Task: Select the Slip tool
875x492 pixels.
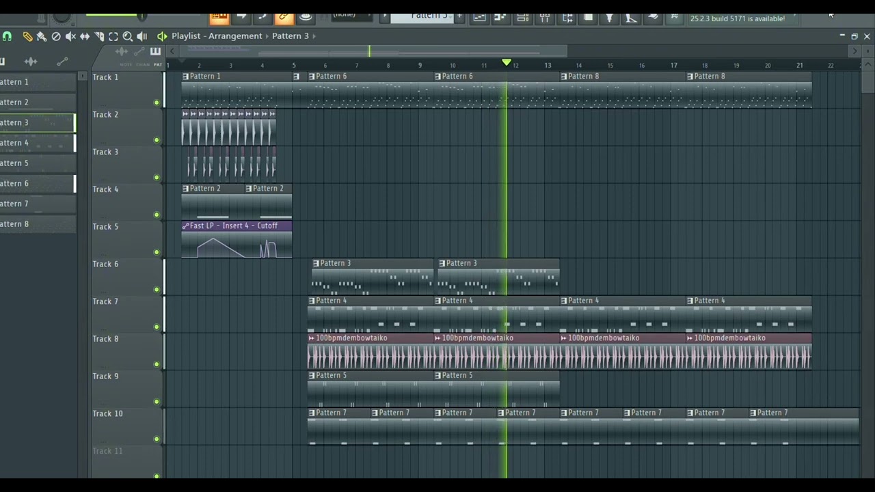Action: point(85,36)
